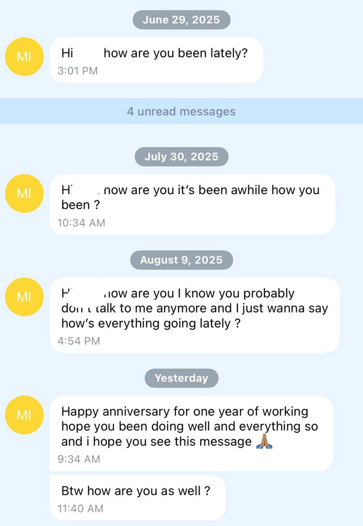Select the message asking how are you been lately

[156, 53]
